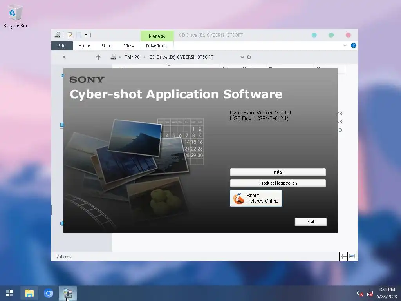Open Quick Access Toolbar customize dropdown
Image resolution: width=401 pixels, height=301 pixels.
(86, 35)
